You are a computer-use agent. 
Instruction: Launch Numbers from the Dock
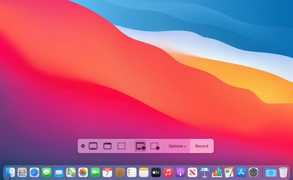(x=217, y=172)
